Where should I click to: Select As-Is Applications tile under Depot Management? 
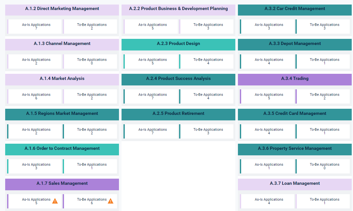tap(268, 61)
